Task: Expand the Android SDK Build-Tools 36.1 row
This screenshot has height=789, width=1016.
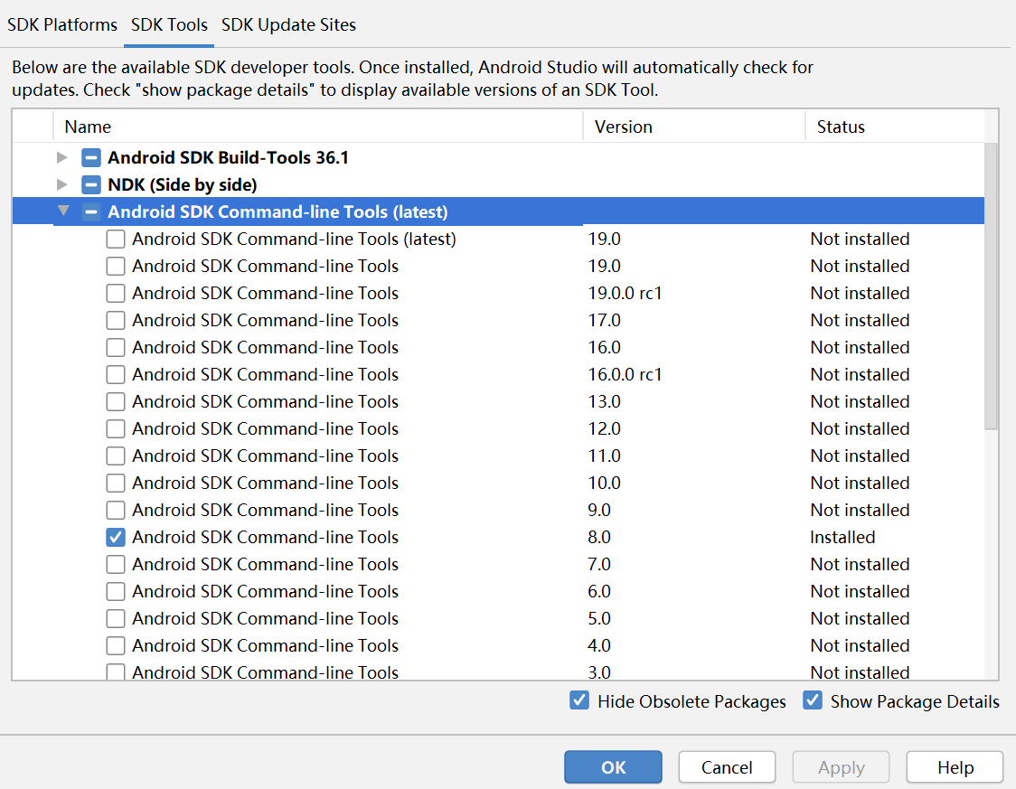Action: coord(62,158)
